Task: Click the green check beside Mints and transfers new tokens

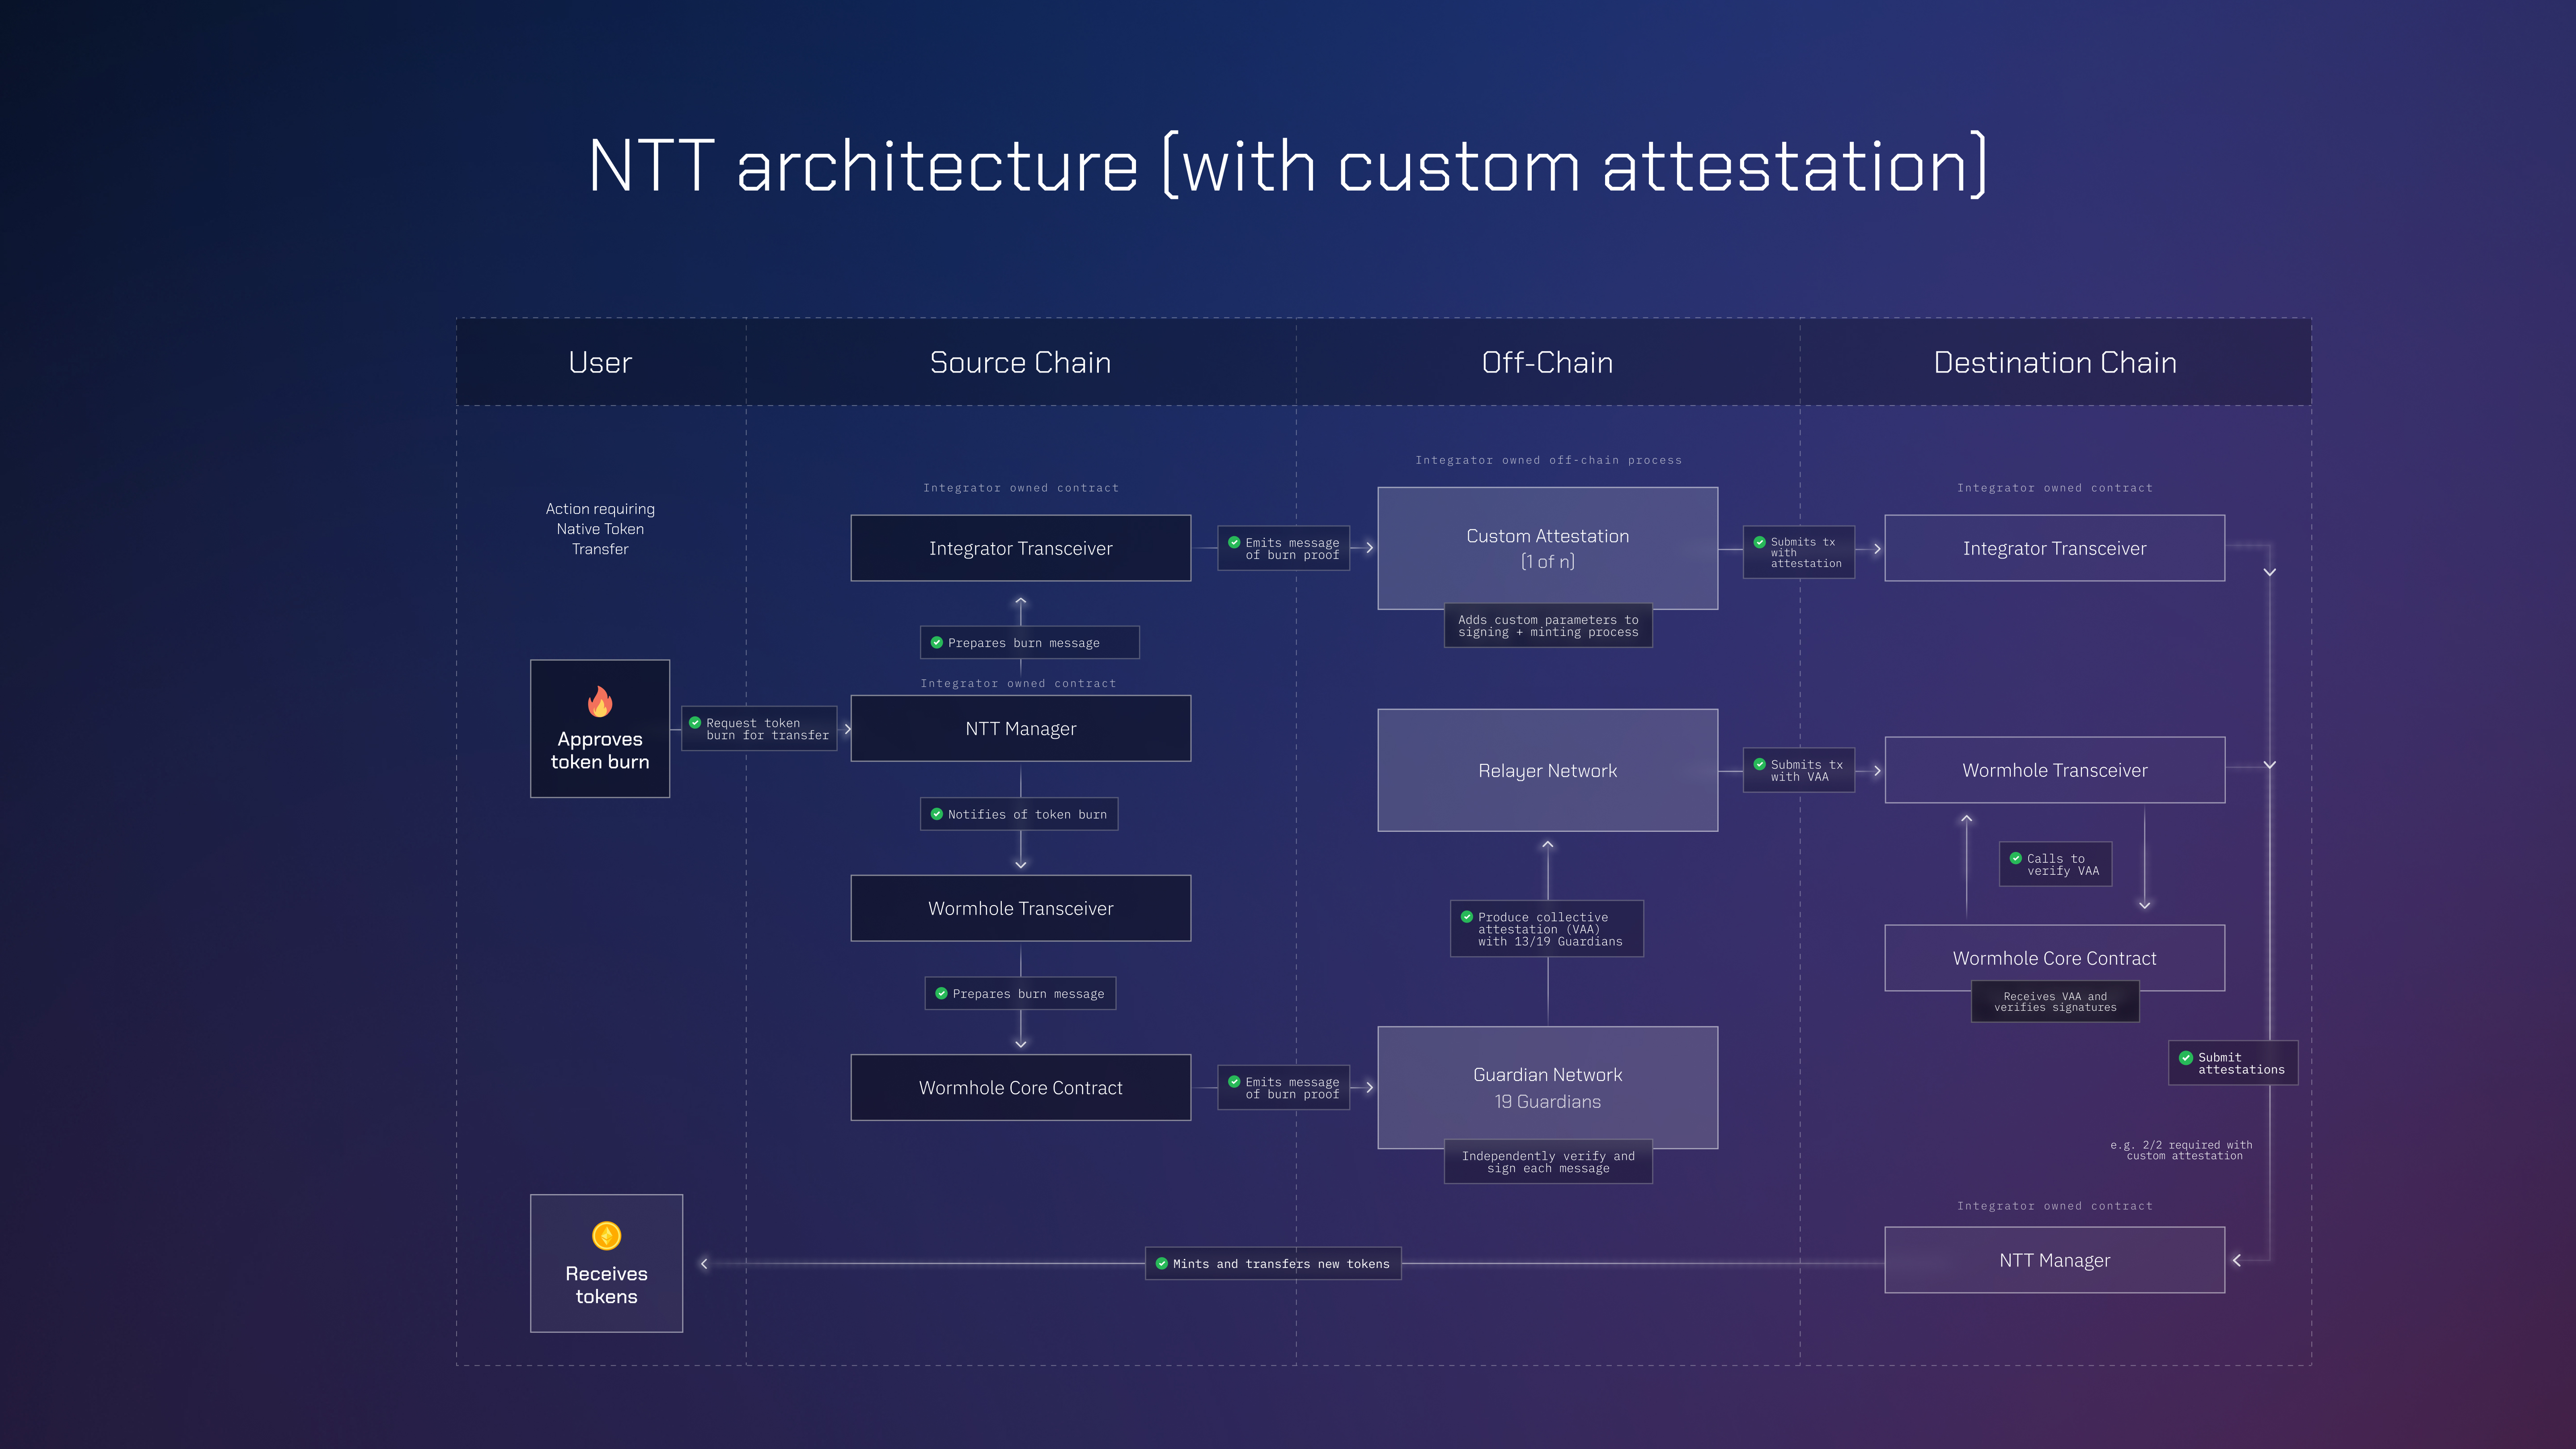Action: tap(1162, 1263)
